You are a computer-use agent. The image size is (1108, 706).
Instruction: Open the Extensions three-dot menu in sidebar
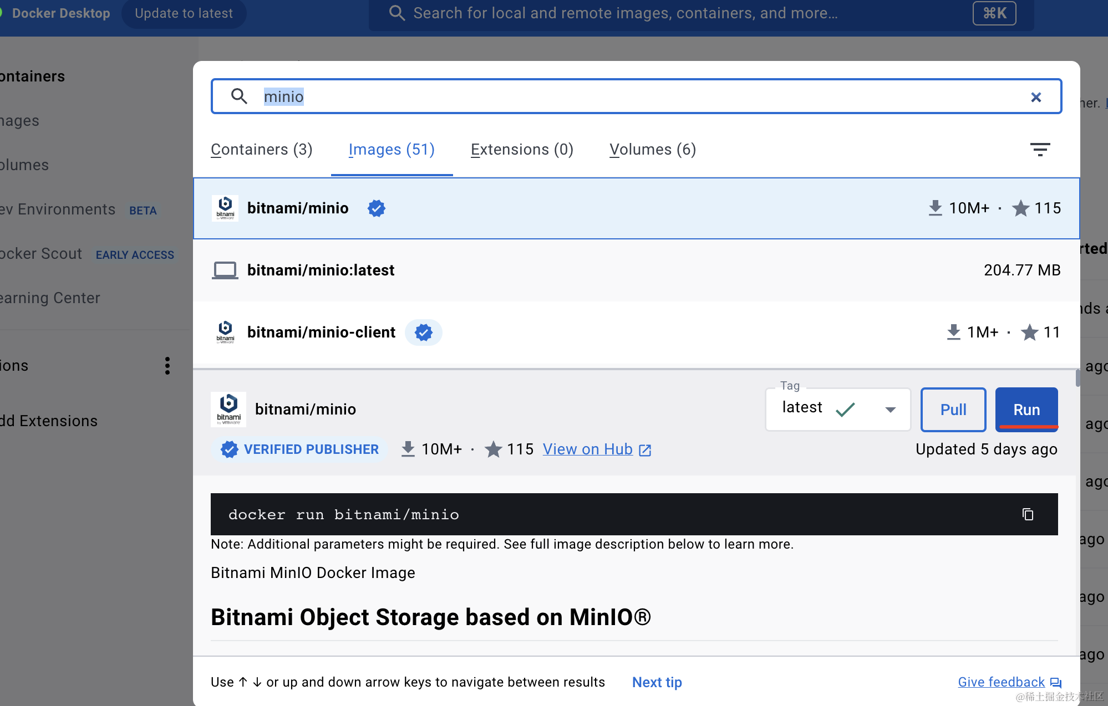(167, 366)
